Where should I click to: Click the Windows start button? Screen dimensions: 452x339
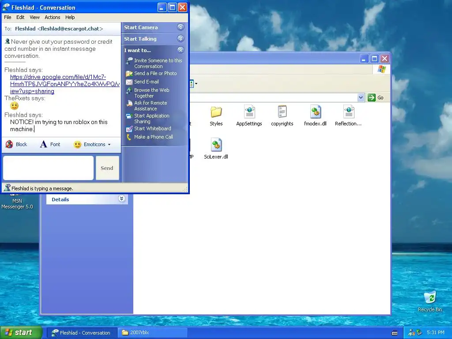21,333
